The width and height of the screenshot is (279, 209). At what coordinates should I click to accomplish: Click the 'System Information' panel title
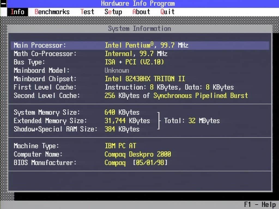(x=139, y=29)
